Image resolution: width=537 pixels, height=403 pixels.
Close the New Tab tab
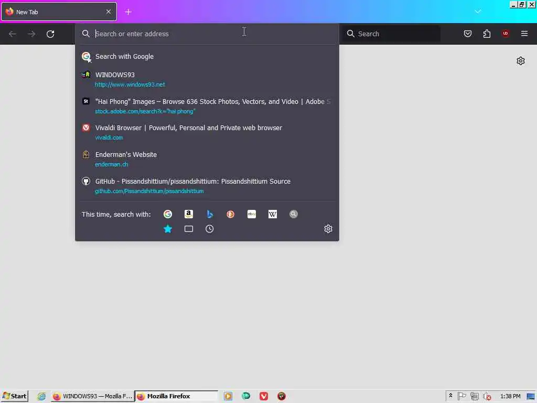coord(109,12)
